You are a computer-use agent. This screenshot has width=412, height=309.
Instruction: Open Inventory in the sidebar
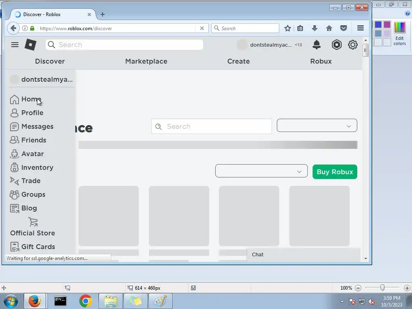[31, 167]
